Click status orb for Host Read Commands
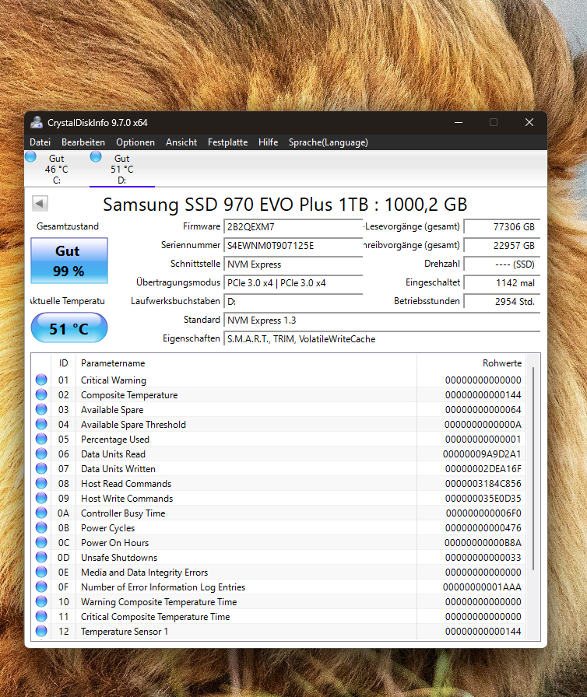Image resolution: width=587 pixels, height=697 pixels. coord(41,483)
